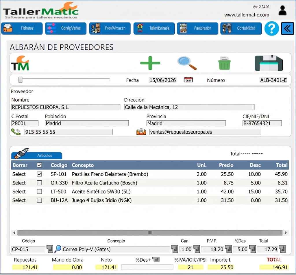The image size is (296, 275).
Task: Click the Provincia field
Action: click(x=186, y=123)
